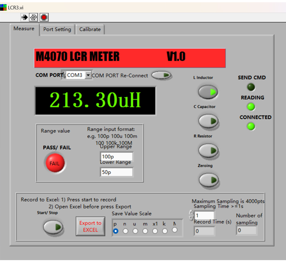Switch to the Port Setting tab
Viewport: 286px width, 263px height.
[57, 29]
